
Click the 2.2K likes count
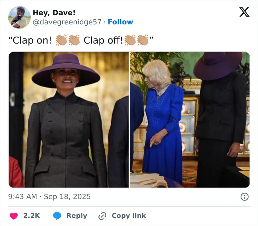pos(32,216)
